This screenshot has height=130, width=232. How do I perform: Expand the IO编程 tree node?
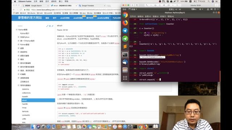18,74
